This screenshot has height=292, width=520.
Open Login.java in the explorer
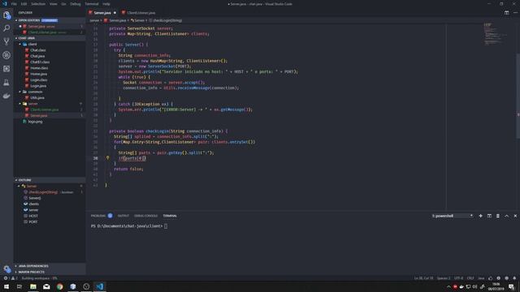pyautogui.click(x=38, y=86)
